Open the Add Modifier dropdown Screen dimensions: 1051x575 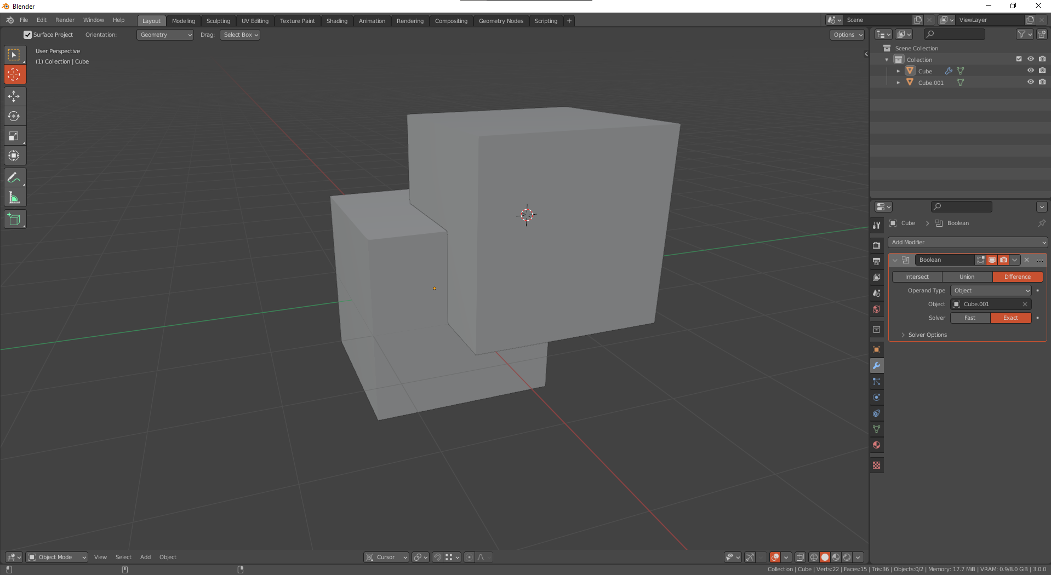[968, 243]
